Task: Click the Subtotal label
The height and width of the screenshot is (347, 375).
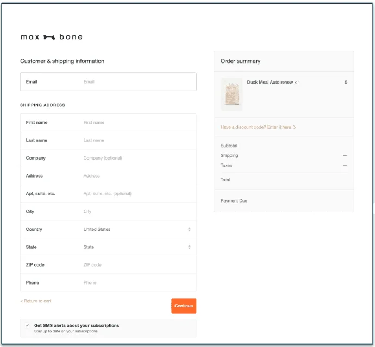Action: point(229,146)
